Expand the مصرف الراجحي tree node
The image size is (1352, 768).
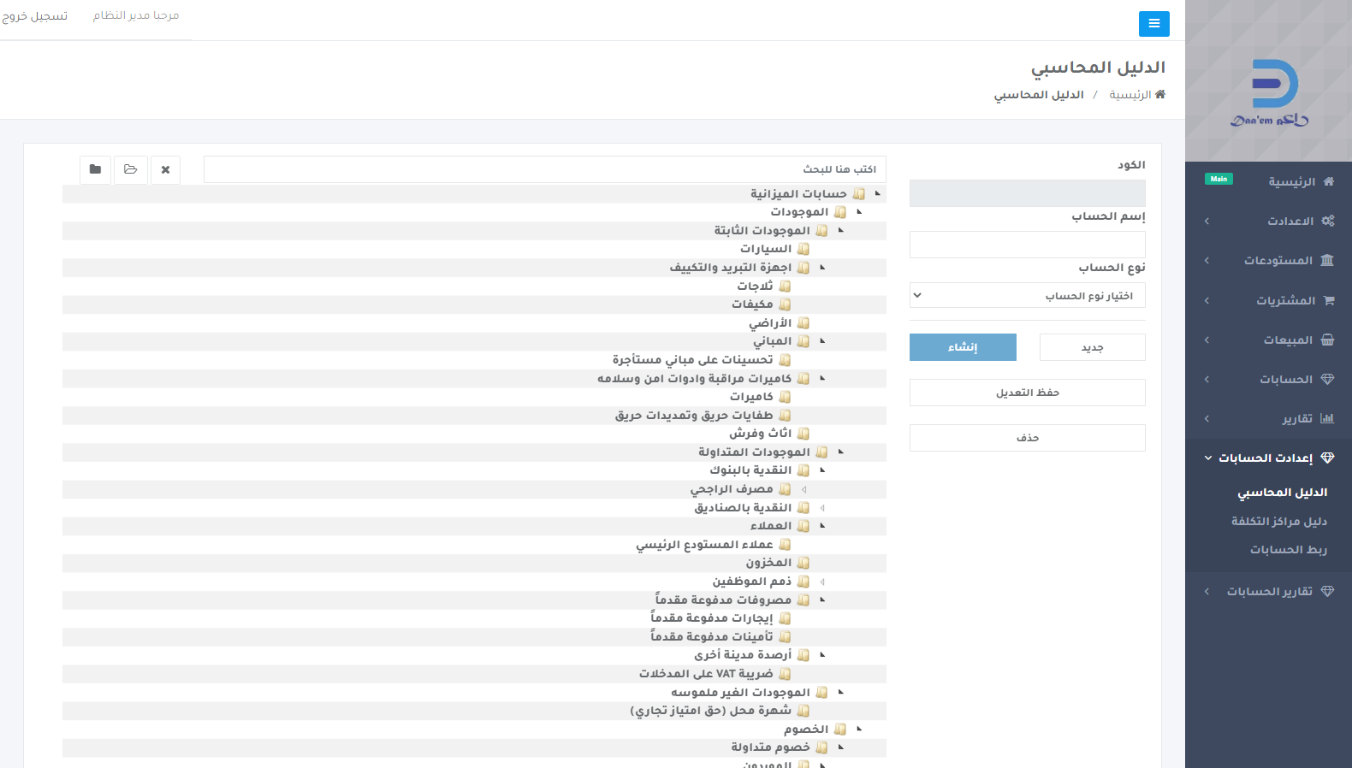(803, 489)
